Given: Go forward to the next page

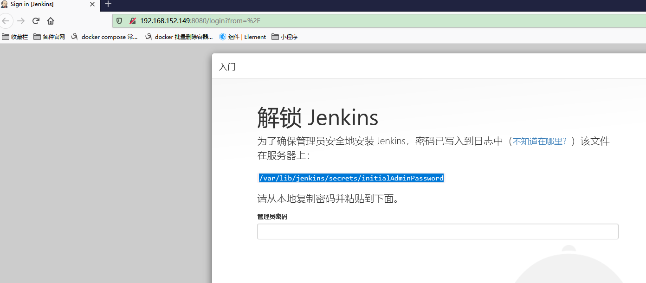Looking at the screenshot, I should 21,21.
